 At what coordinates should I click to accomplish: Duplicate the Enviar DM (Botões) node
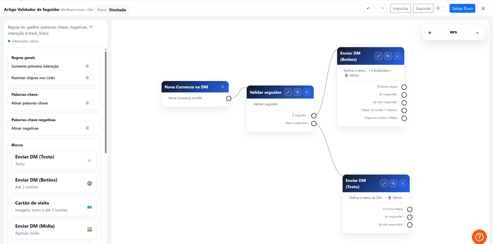(x=388, y=56)
